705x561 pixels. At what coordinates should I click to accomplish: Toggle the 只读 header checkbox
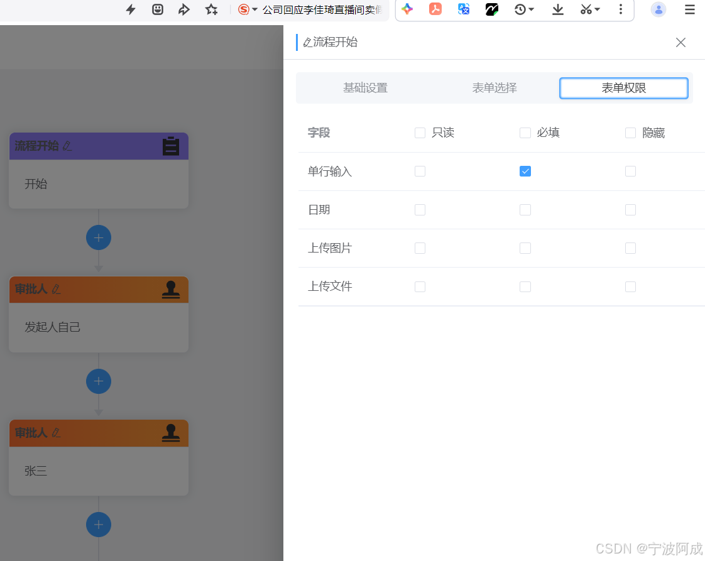[420, 133]
